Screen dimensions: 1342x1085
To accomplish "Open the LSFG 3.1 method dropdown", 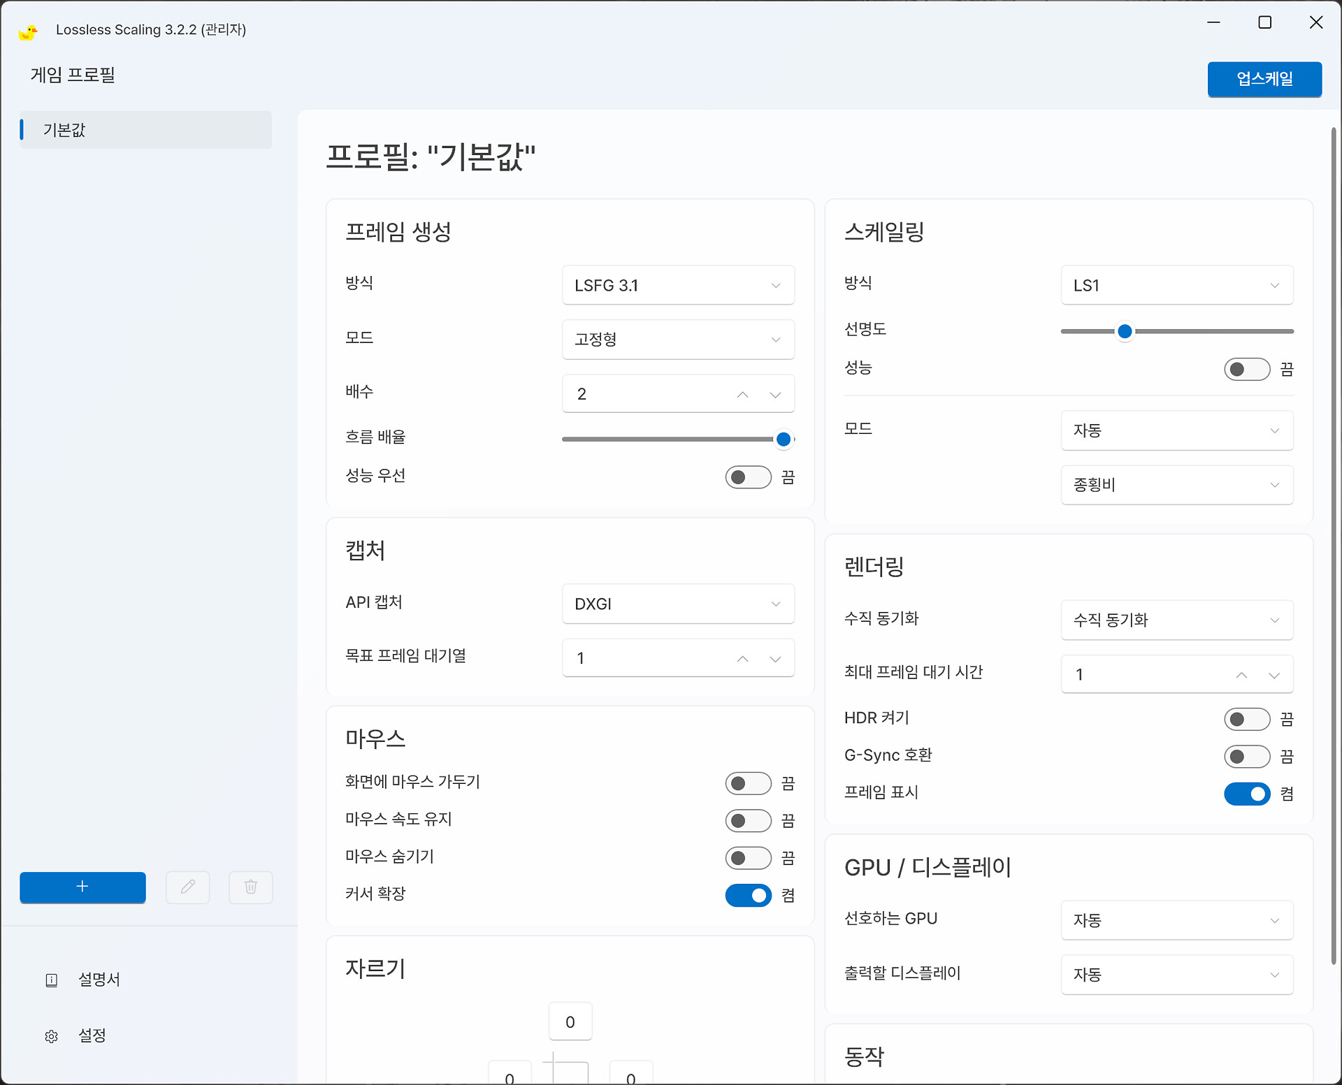I will (x=677, y=285).
